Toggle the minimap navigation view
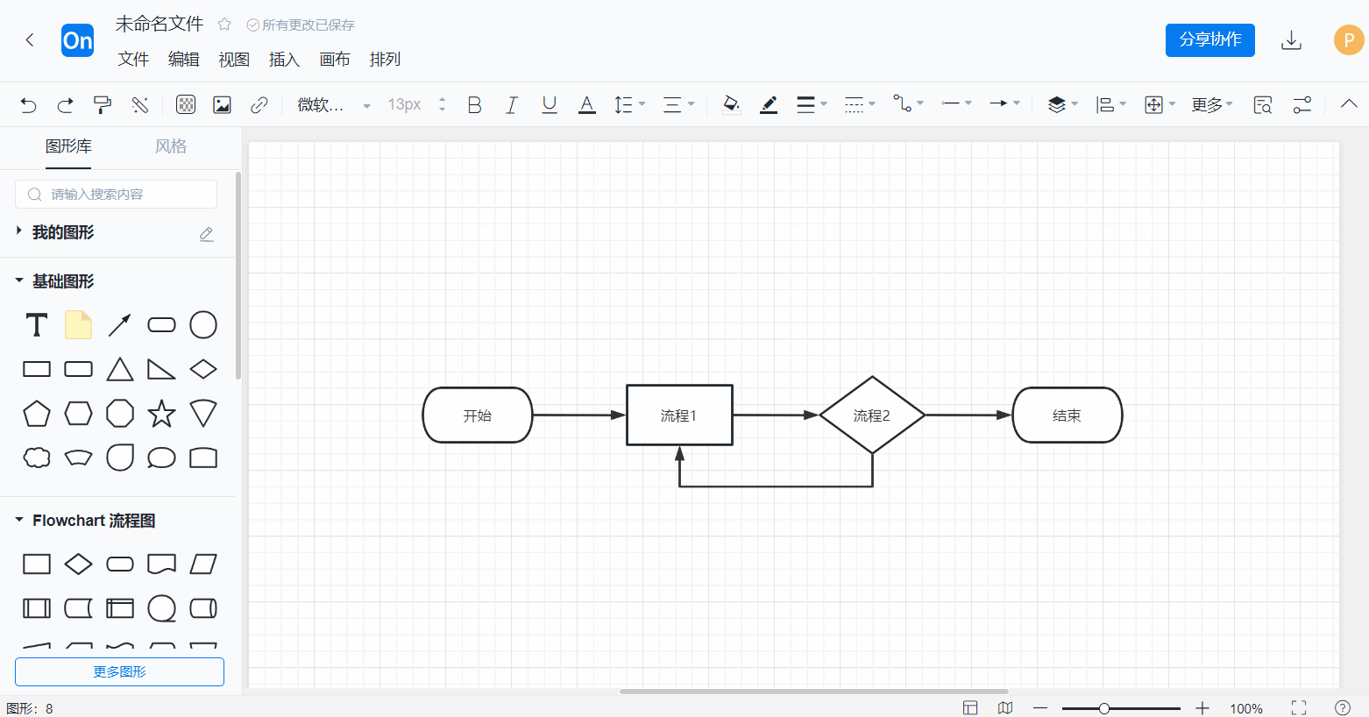Screen dimensions: 1369x717 [1005, 707]
